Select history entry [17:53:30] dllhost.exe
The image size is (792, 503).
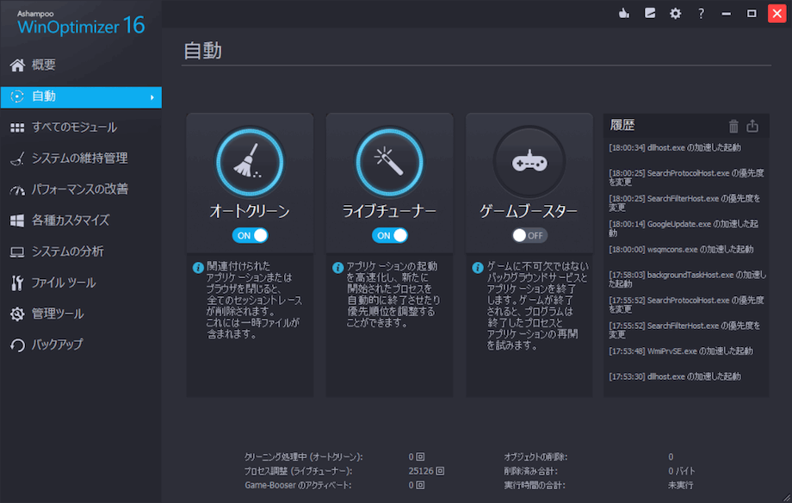(675, 376)
